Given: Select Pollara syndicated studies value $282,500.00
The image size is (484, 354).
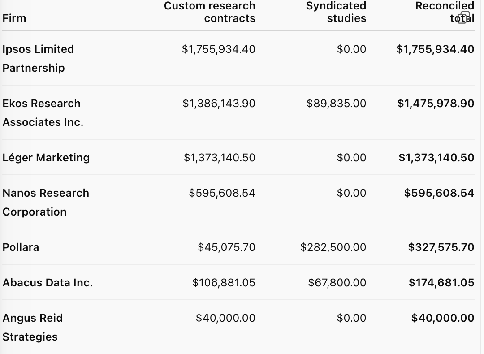Looking at the screenshot, I should pyautogui.click(x=333, y=247).
